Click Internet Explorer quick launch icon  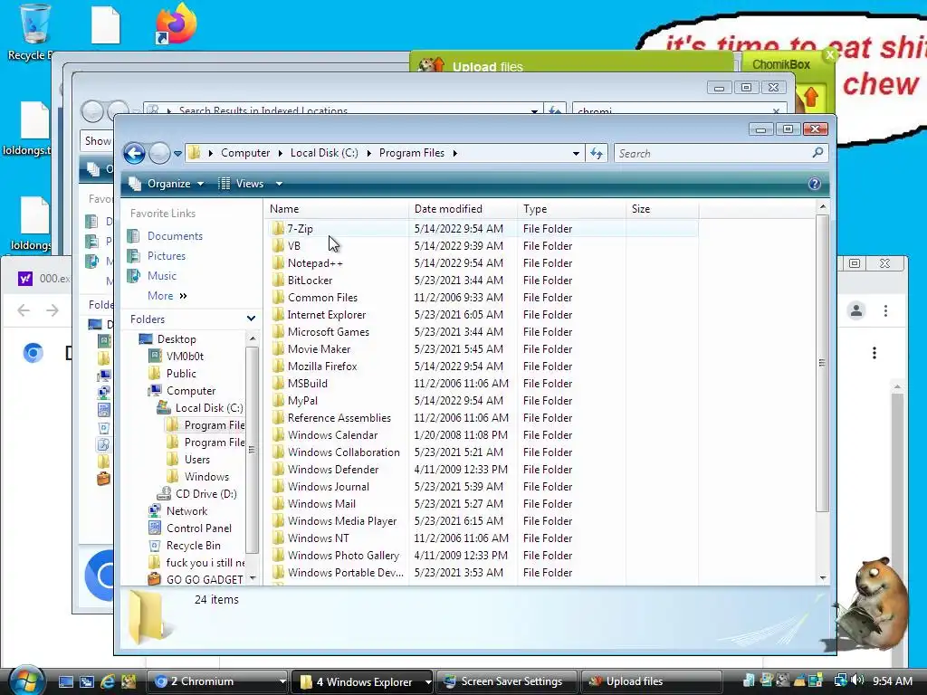coord(108,681)
